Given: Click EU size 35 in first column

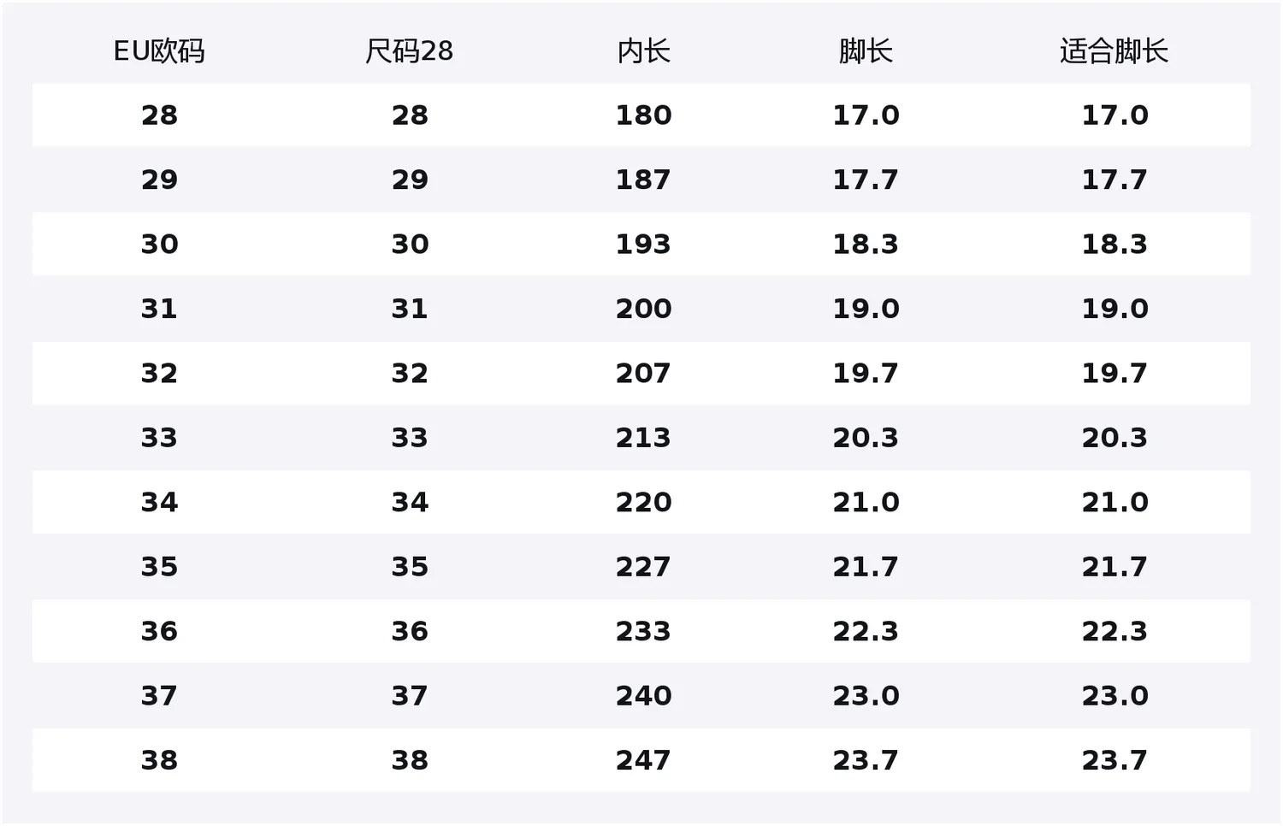Looking at the screenshot, I should click(159, 567).
